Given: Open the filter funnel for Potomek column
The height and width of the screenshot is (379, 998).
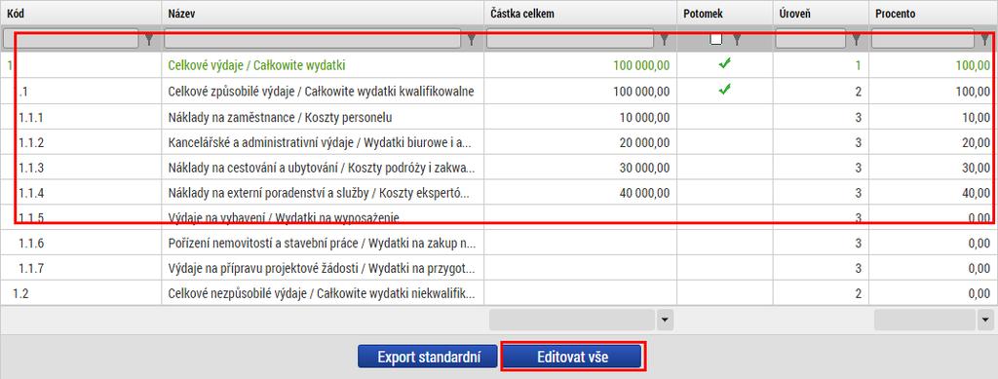Looking at the screenshot, I should (x=737, y=40).
